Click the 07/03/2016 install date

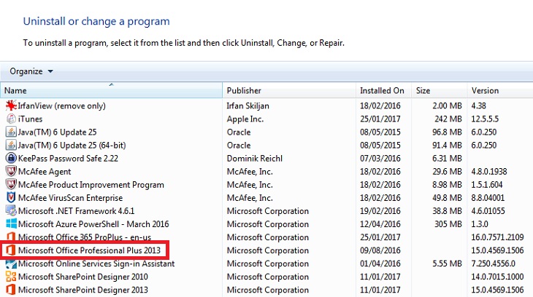(x=380, y=159)
